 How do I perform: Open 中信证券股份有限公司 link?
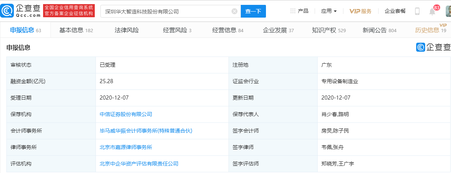point(126,114)
